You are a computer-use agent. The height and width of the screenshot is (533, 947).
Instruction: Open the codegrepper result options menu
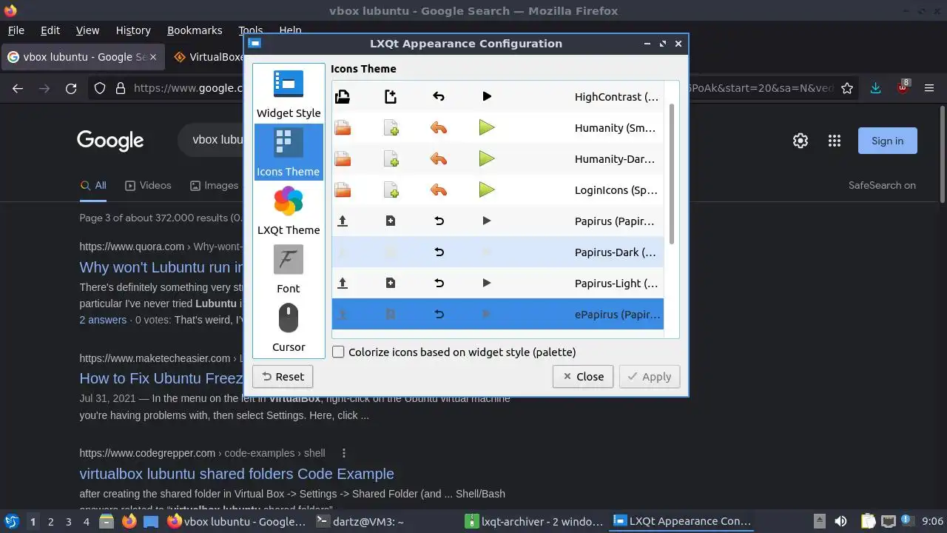click(x=343, y=453)
